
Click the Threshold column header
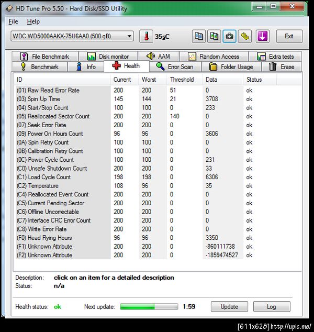click(184, 80)
